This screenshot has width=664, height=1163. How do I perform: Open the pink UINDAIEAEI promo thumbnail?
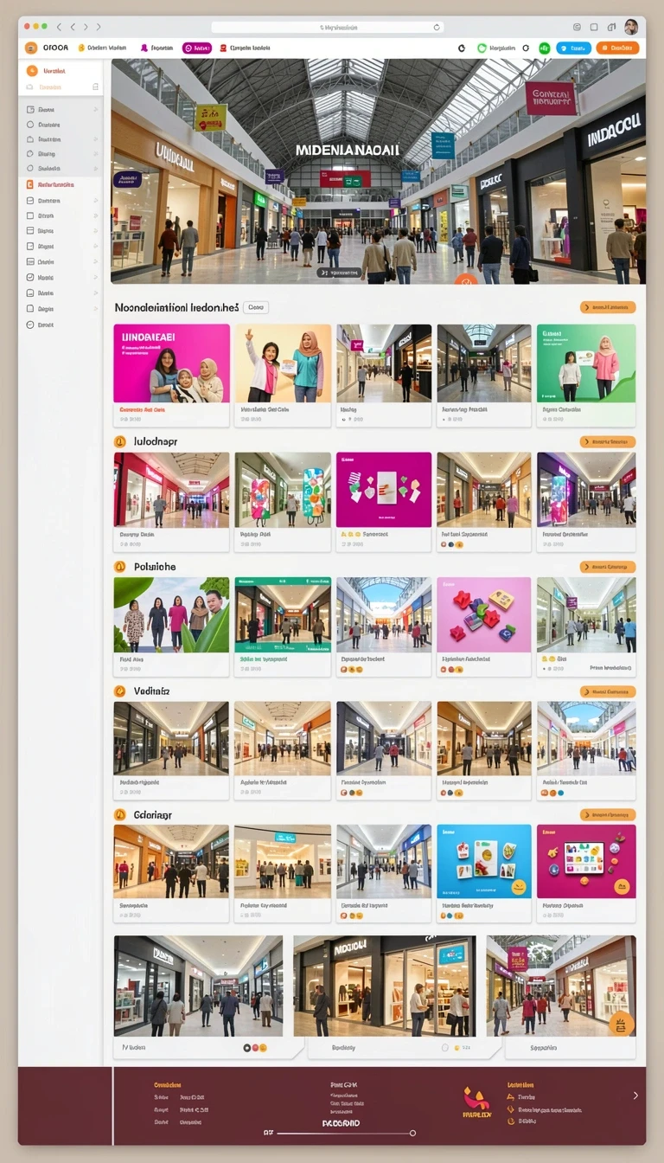(x=171, y=363)
